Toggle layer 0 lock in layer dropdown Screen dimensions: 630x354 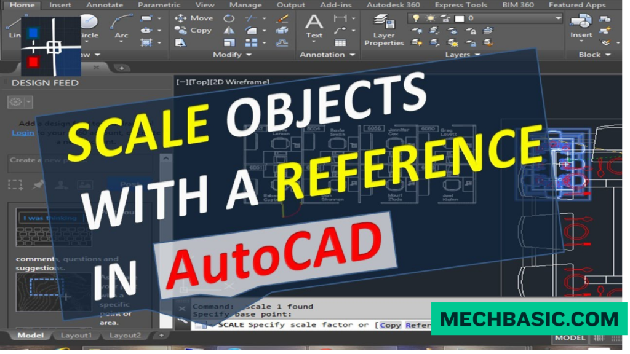[445, 18]
